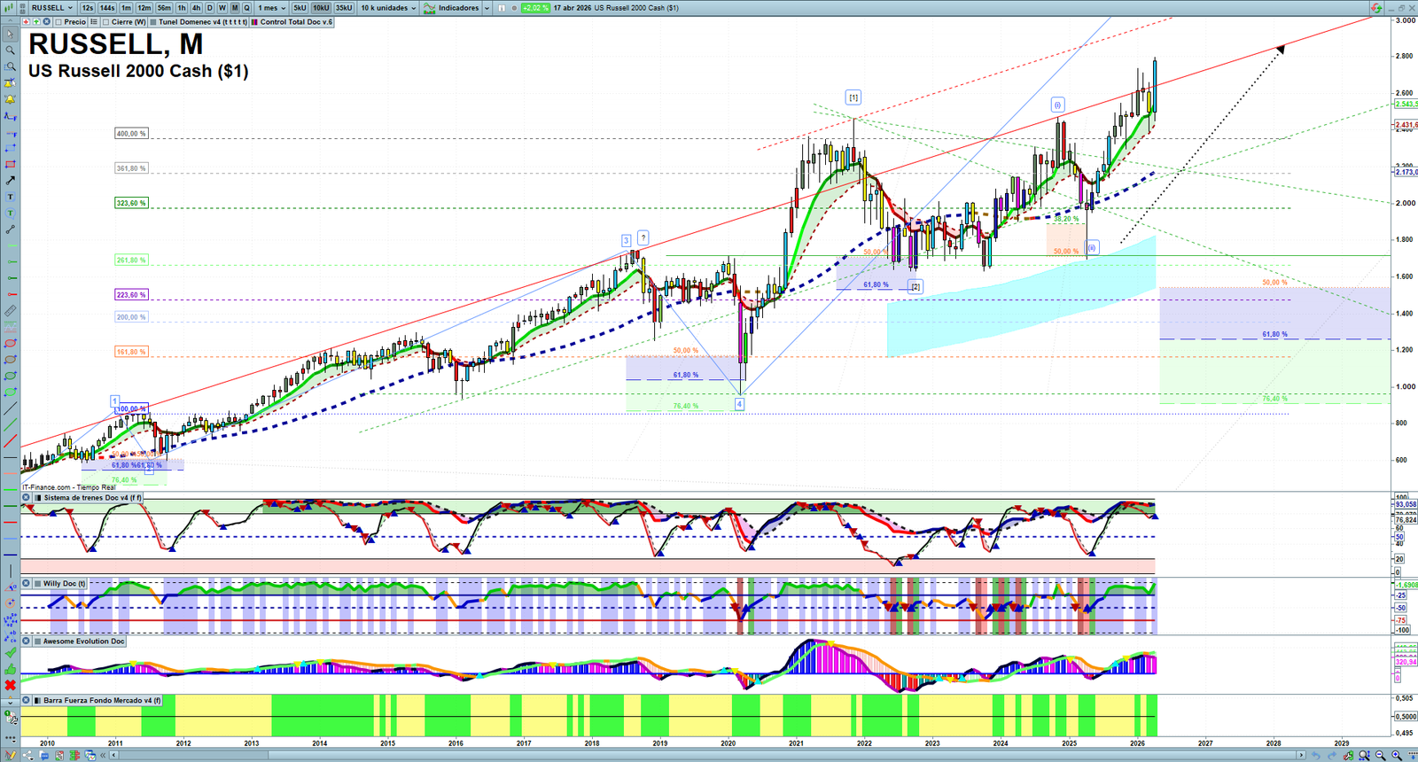Click the list settings icon after Precio

tap(93, 22)
